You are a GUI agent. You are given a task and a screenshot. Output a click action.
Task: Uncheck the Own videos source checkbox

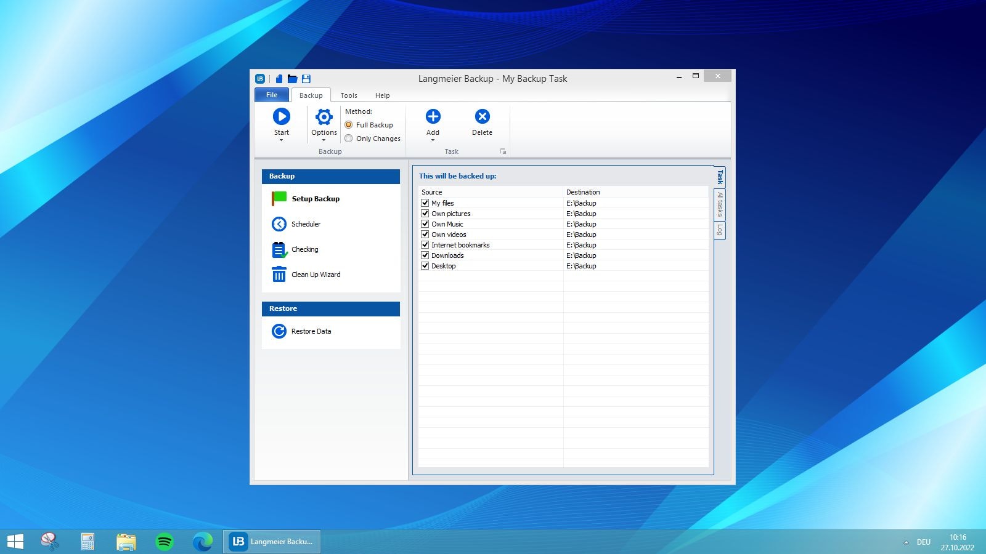coord(425,234)
